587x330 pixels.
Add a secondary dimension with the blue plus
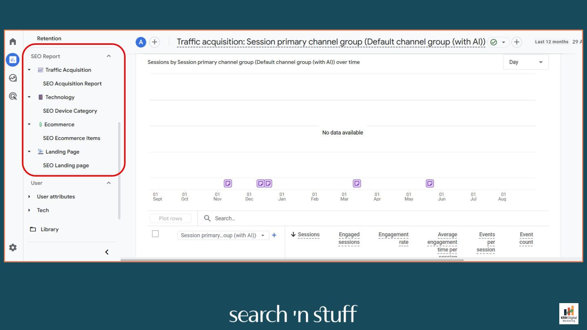click(x=274, y=235)
